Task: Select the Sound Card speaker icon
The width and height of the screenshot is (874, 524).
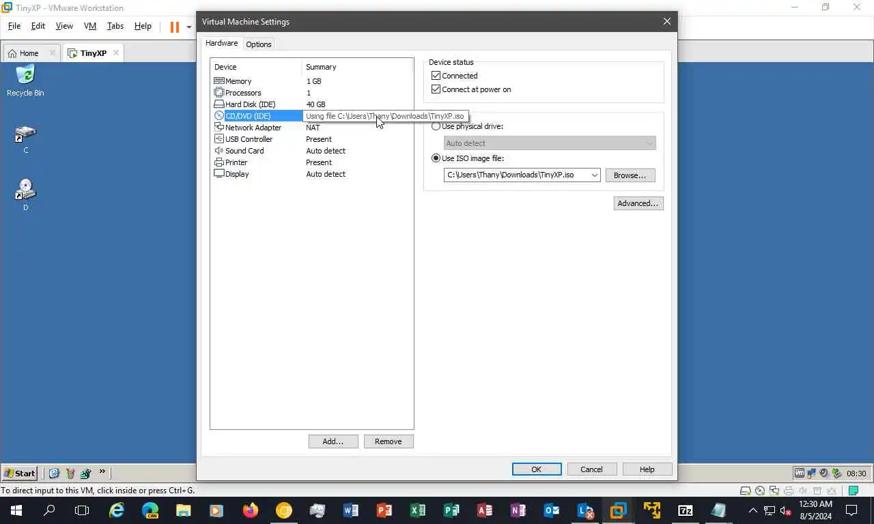Action: 219,151
